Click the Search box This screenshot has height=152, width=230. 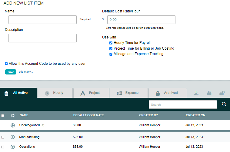click(183, 104)
